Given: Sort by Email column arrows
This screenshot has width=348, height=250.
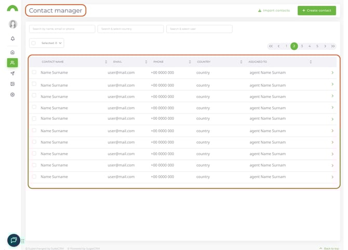Looking at the screenshot, I should (x=146, y=62).
